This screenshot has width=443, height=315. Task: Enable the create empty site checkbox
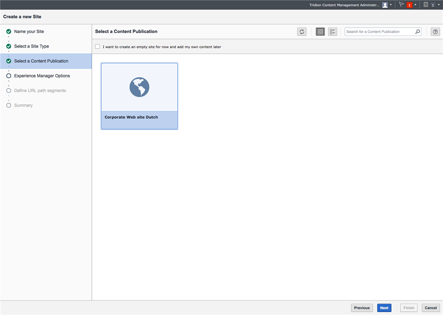[98, 47]
